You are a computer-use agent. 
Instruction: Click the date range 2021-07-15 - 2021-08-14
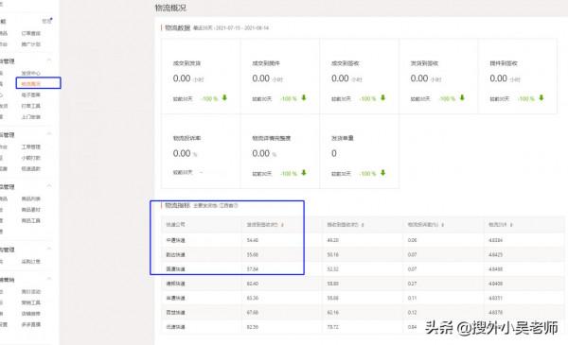[242, 27]
